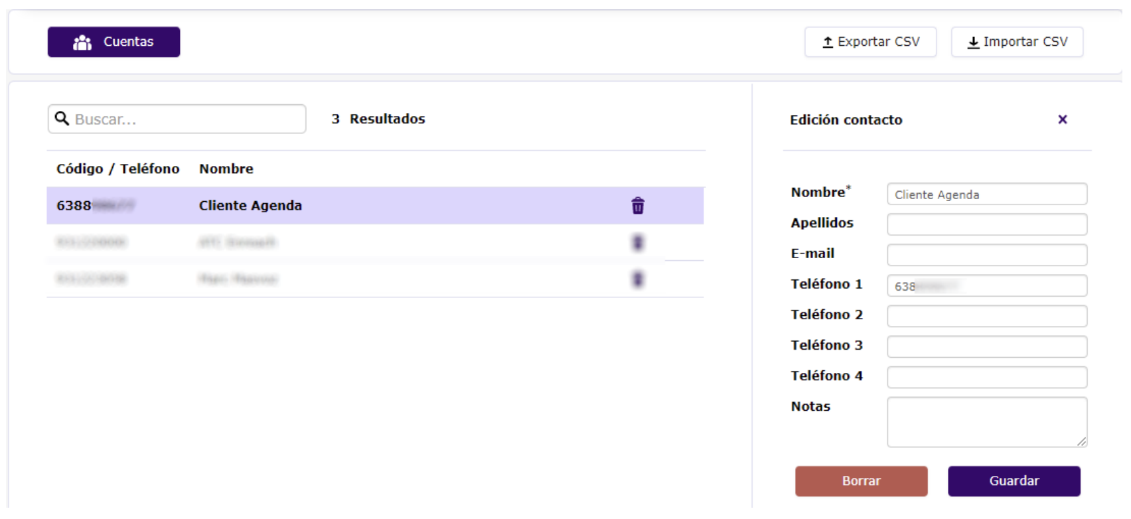
Task: Click the E-mail input field
Action: tap(986, 255)
